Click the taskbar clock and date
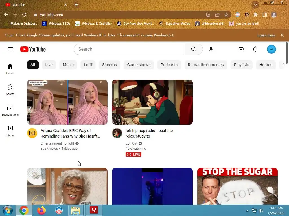 click(276, 210)
